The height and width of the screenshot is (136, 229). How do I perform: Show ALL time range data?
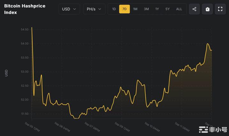coord(179,9)
